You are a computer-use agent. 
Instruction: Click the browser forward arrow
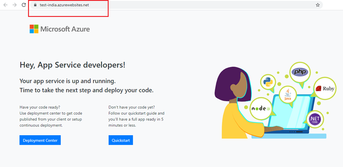point(15,5)
